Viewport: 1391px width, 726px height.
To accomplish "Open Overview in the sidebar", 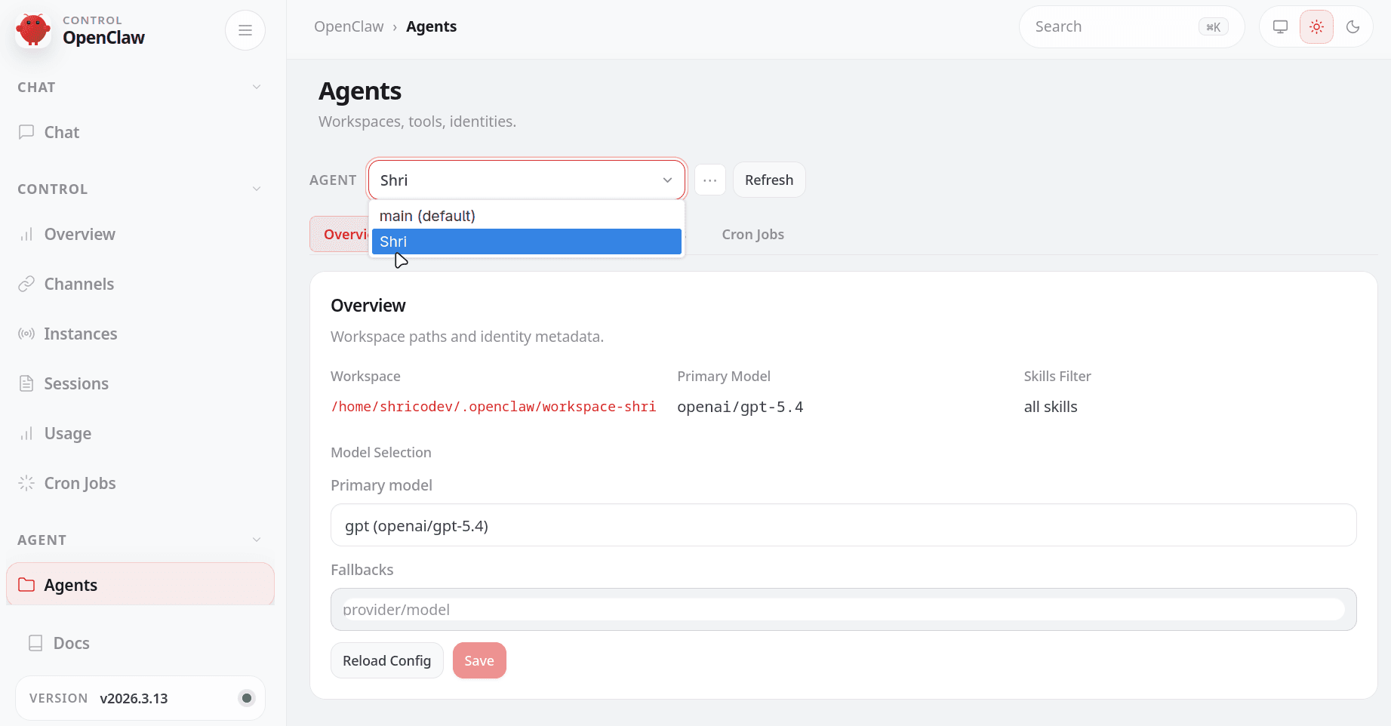I will pyautogui.click(x=140, y=234).
